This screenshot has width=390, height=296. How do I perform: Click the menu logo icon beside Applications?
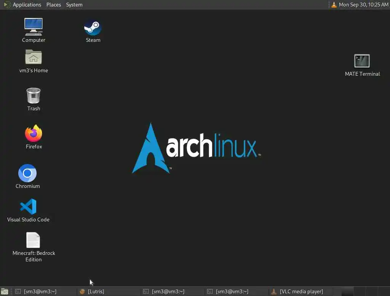[x=7, y=5]
